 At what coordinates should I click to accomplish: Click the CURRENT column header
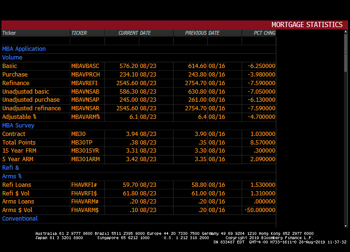(128, 33)
